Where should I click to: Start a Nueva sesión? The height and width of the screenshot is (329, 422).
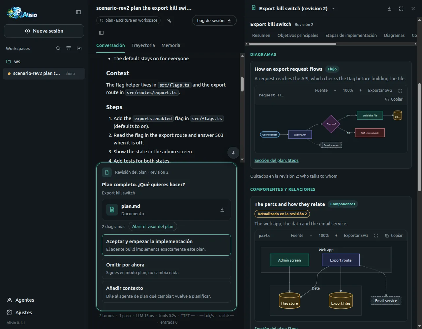[x=44, y=31]
